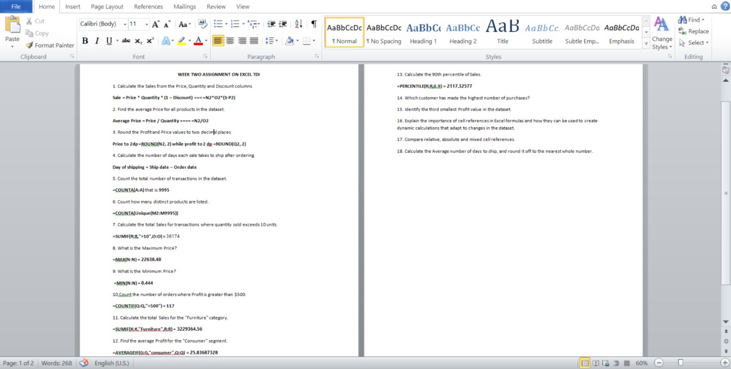Increase the paragraph indent

pos(283,24)
